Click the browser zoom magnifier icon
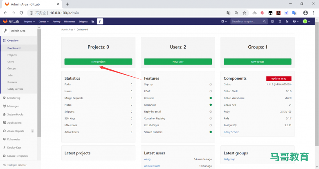 coord(236,13)
